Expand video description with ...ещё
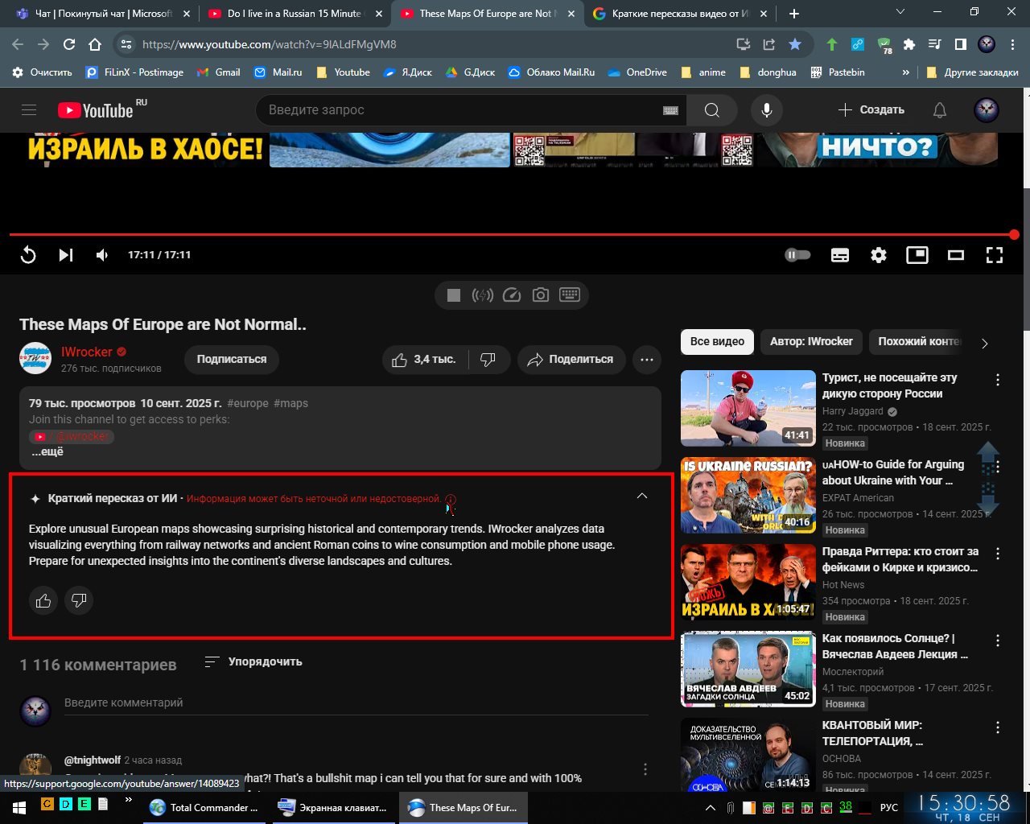The width and height of the screenshot is (1030, 824). [x=47, y=451]
